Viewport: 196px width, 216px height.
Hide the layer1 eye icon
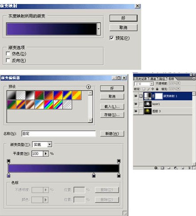(x=136, y=104)
